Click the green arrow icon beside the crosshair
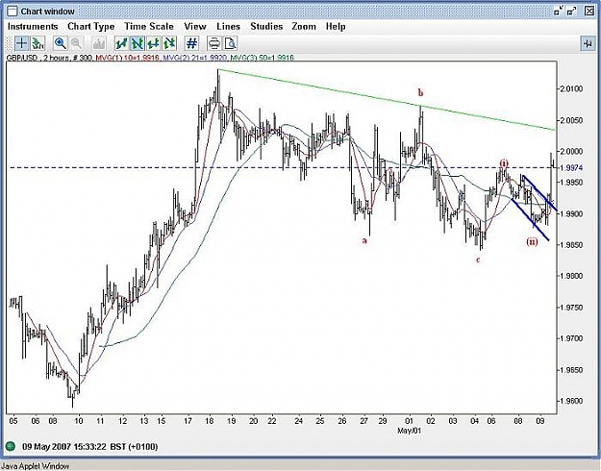The width and height of the screenshot is (601, 471). tap(38, 43)
